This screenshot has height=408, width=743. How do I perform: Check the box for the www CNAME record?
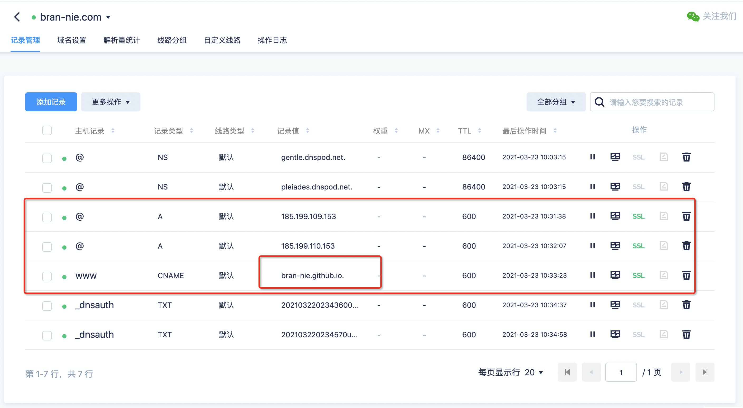47,276
